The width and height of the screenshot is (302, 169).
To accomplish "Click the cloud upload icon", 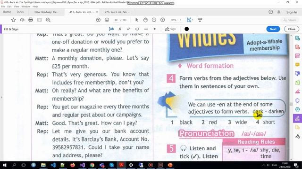I will point(22,20).
